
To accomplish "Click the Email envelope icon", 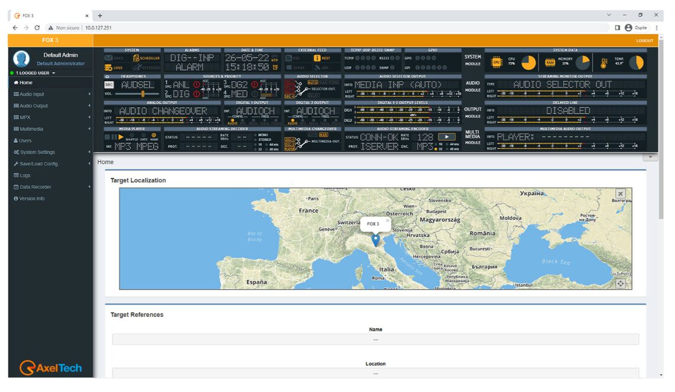I will 108,58.
